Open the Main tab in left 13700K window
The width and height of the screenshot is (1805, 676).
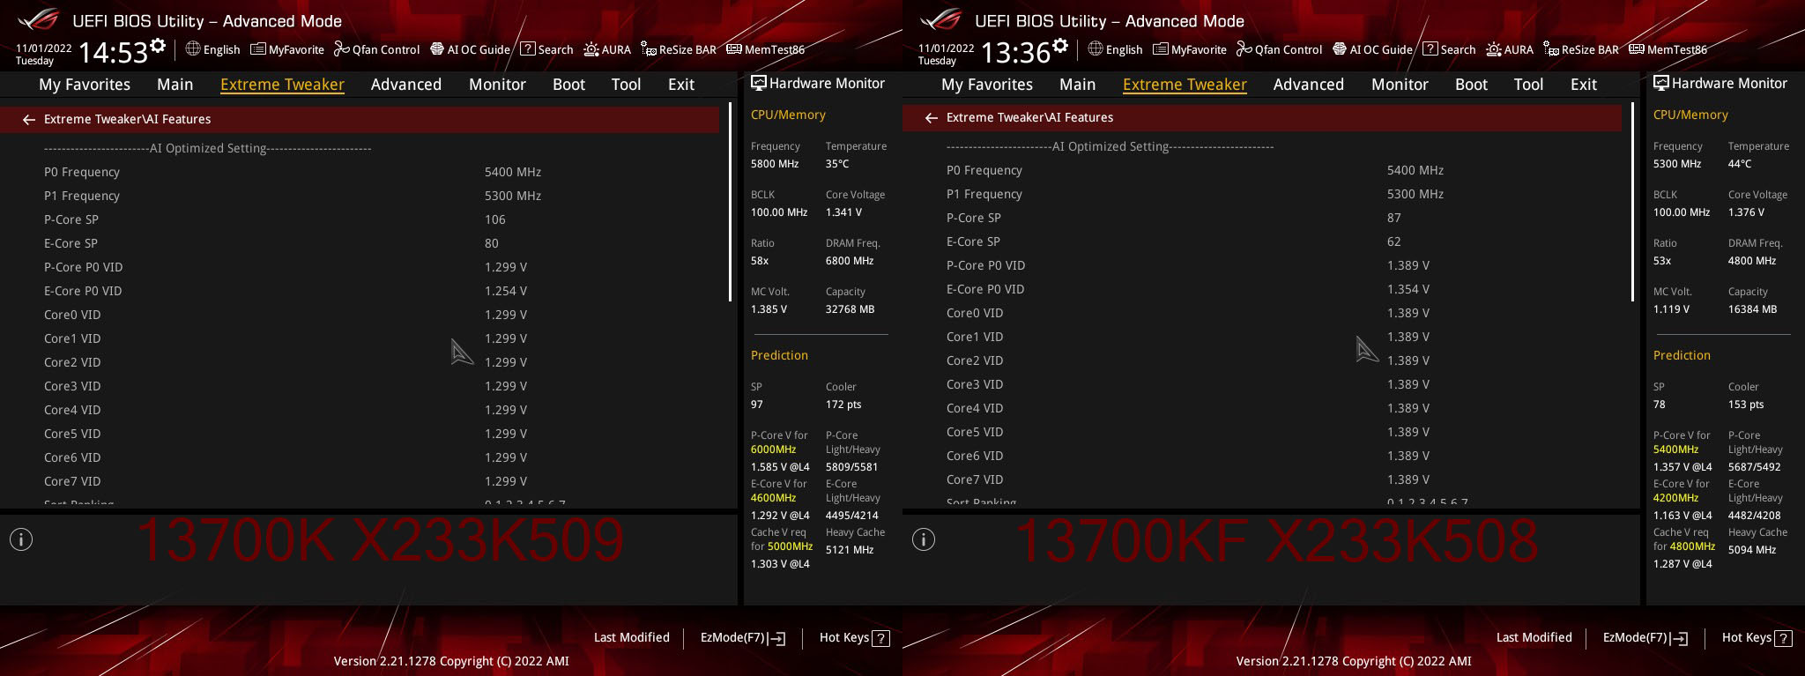[x=175, y=85]
